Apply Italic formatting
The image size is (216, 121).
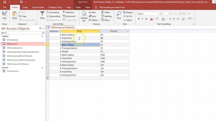click(142, 19)
